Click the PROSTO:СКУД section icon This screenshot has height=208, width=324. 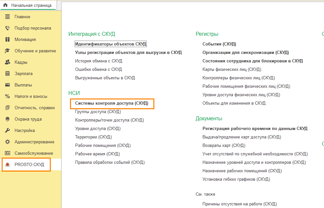(7, 165)
